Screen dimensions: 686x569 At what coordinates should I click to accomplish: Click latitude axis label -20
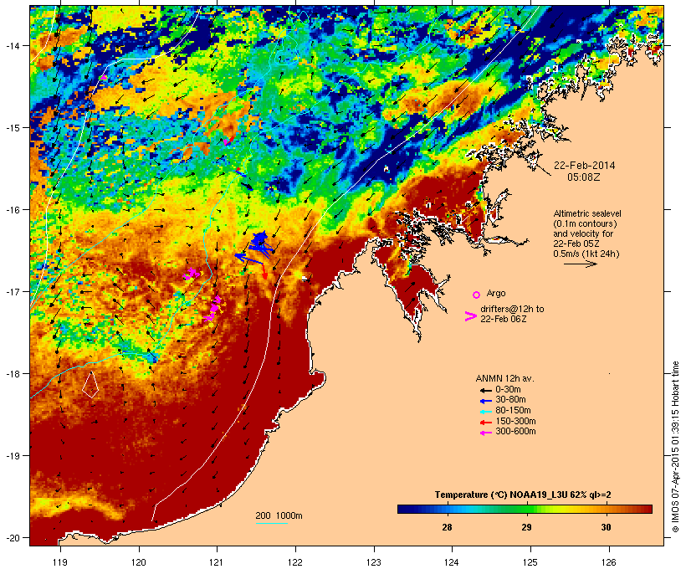12,538
